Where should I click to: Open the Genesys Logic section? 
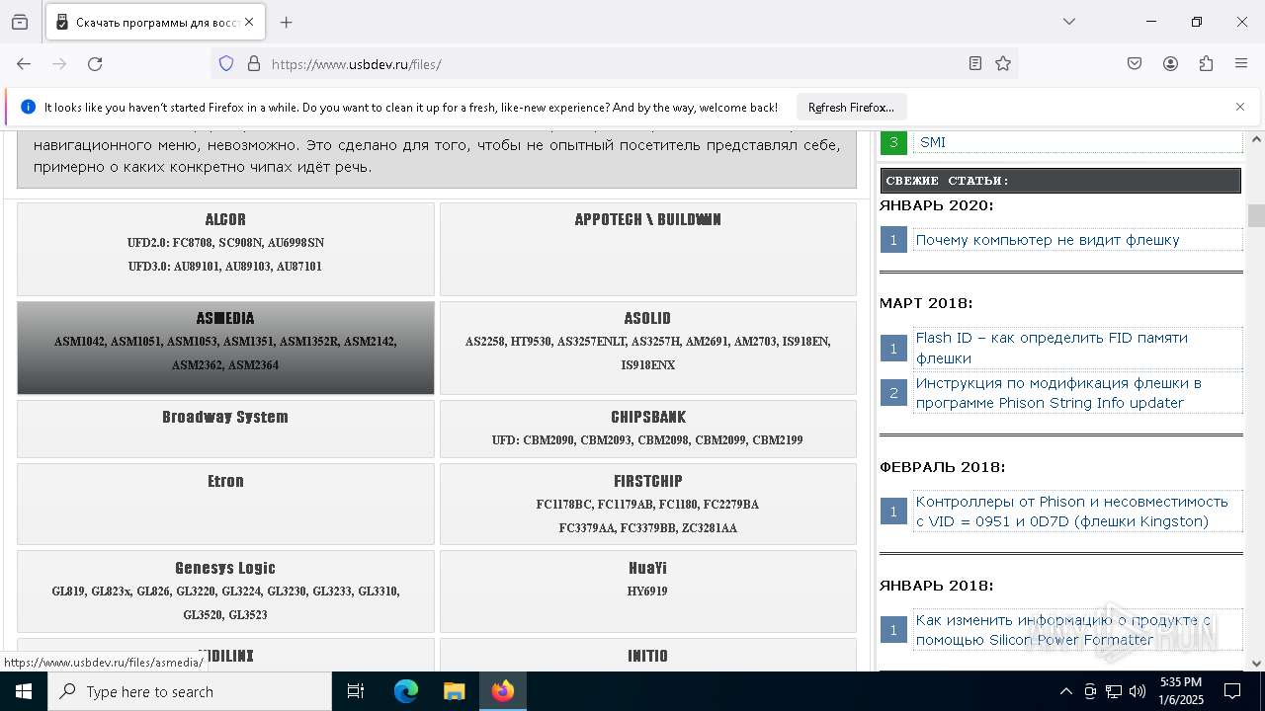coord(225,591)
